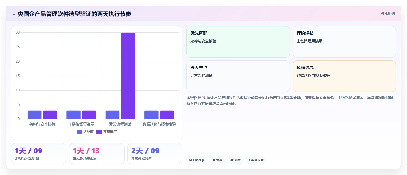Screen dimensions: 407x175
Task: Select the 2天 / 09 stat card
Action: [155, 154]
